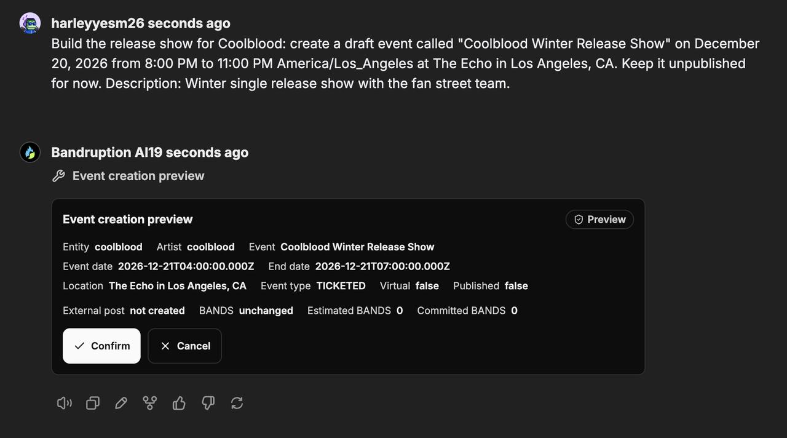Click Estimated BANDS 0
787x438 pixels.
click(x=400, y=311)
